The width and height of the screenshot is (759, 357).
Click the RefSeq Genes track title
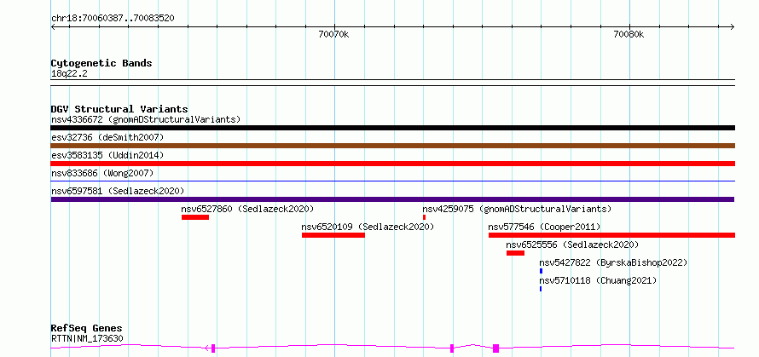pos(87,329)
